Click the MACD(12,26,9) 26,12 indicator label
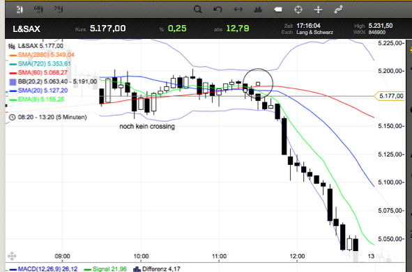 tap(47, 269)
